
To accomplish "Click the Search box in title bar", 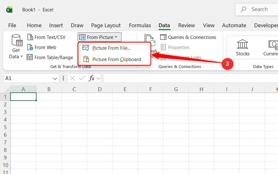I will click(256, 9).
